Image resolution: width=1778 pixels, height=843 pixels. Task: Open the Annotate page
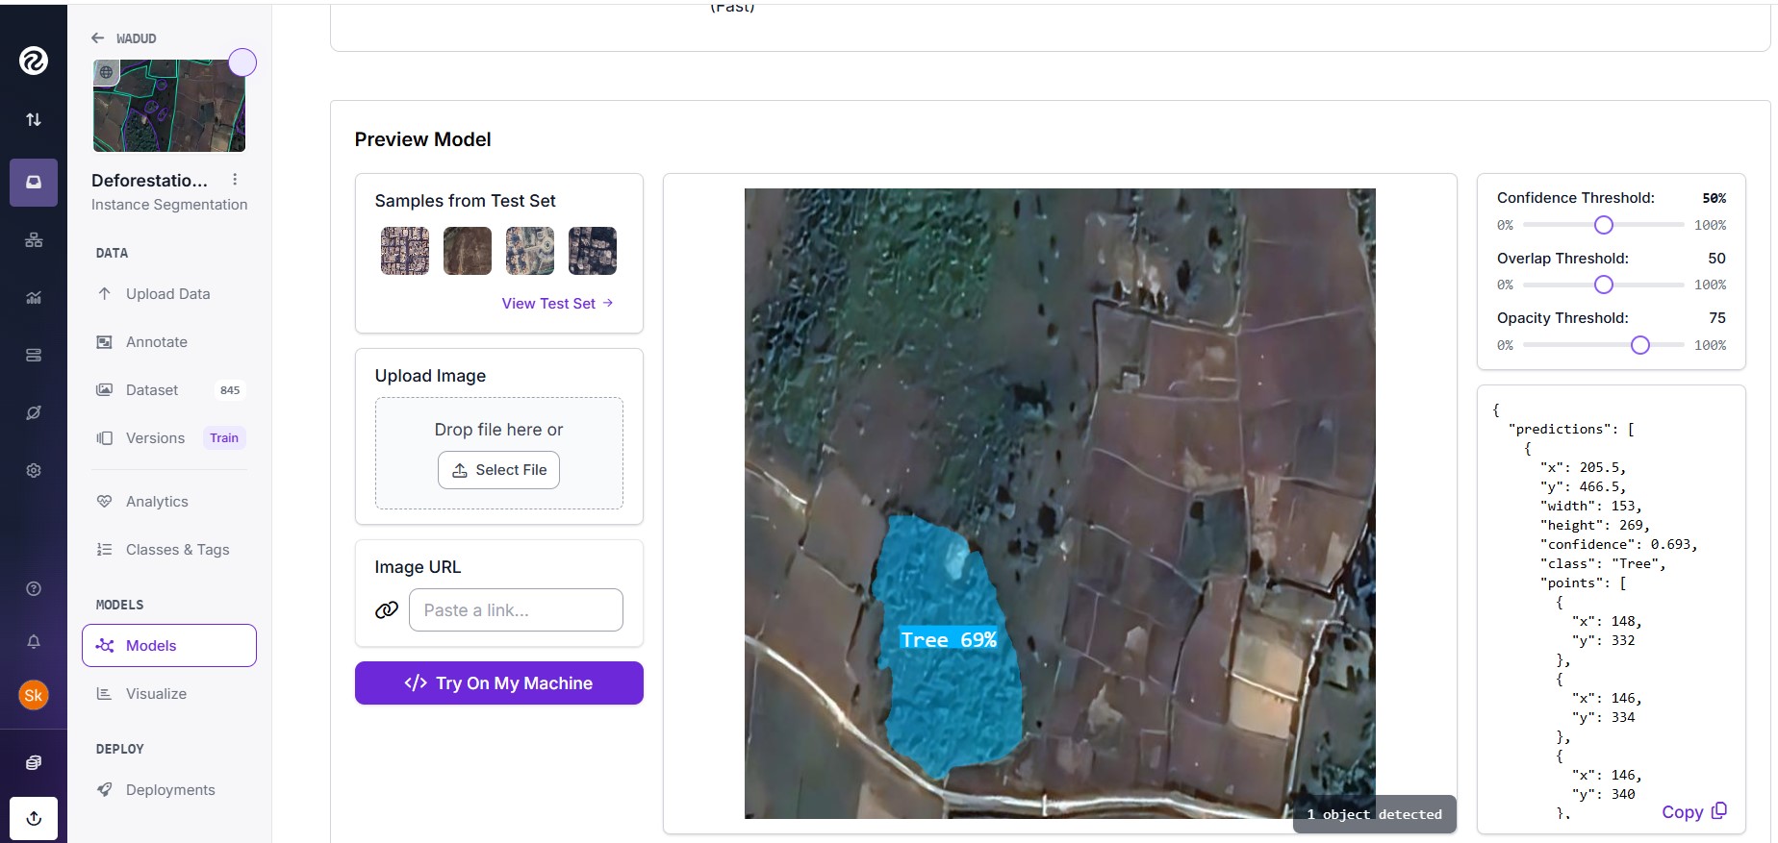[156, 342]
